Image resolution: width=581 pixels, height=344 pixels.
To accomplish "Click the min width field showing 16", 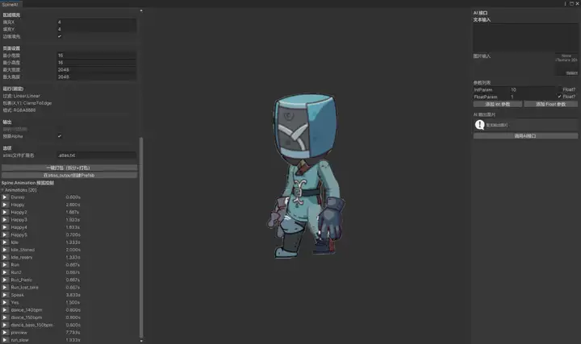I will point(96,56).
